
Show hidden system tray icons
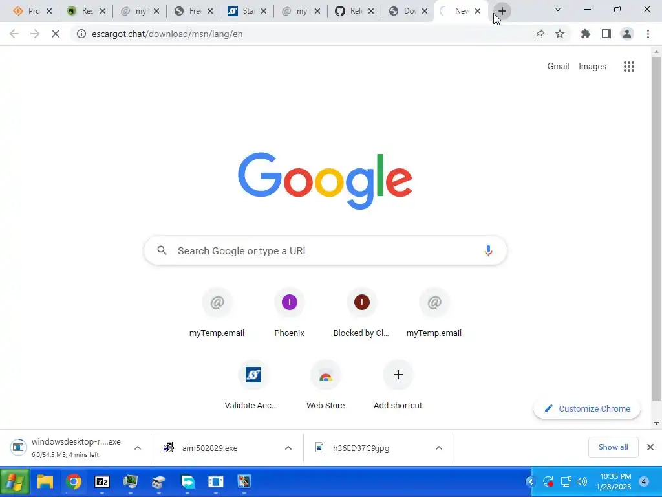(x=531, y=481)
